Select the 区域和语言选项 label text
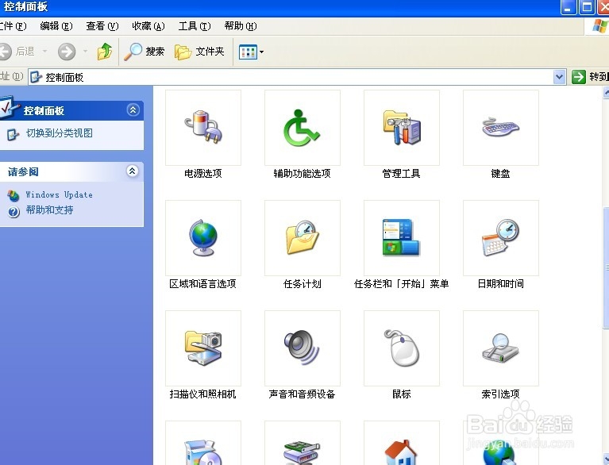Viewport: 609px width, 465px height. coord(202,284)
